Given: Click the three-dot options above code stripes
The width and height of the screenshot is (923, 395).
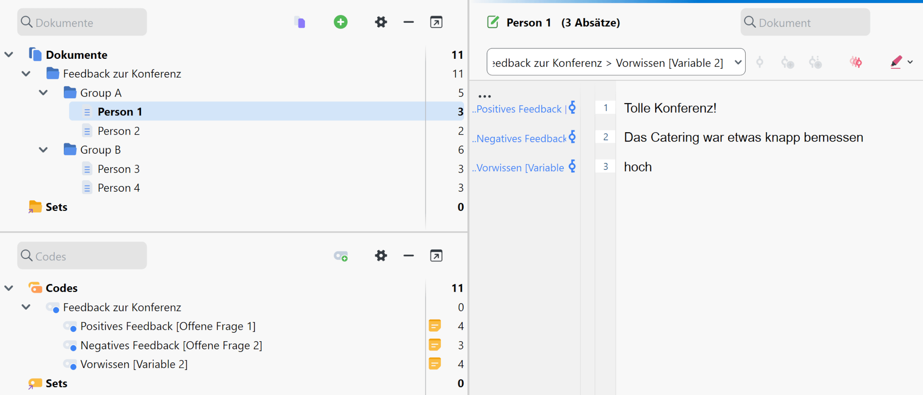Looking at the screenshot, I should tap(485, 96).
